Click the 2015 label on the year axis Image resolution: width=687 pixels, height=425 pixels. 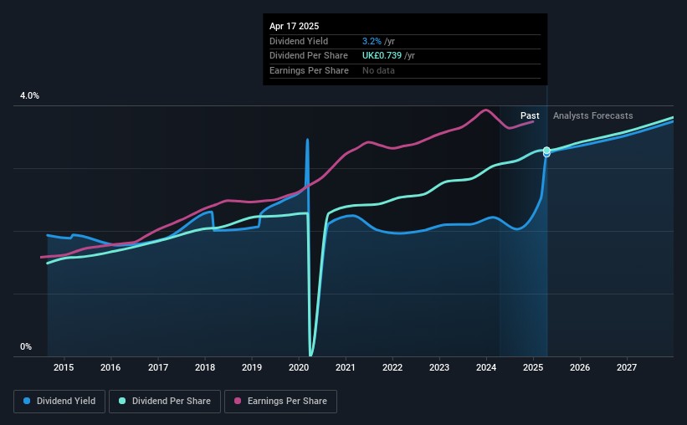[64, 367]
